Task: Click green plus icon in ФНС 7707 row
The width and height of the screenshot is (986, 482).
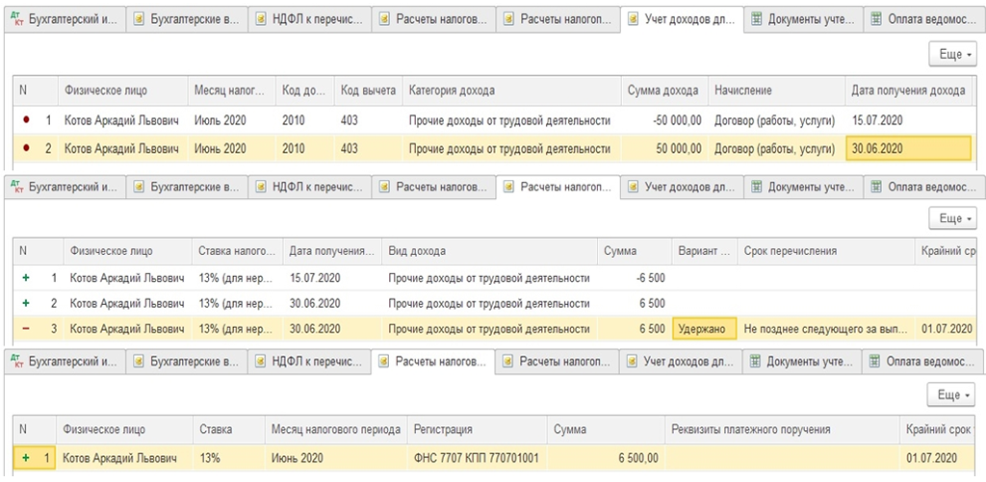Action: click(25, 458)
